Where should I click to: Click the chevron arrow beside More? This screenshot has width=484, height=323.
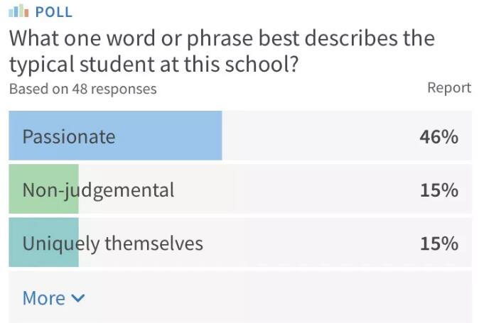pyautogui.click(x=78, y=298)
